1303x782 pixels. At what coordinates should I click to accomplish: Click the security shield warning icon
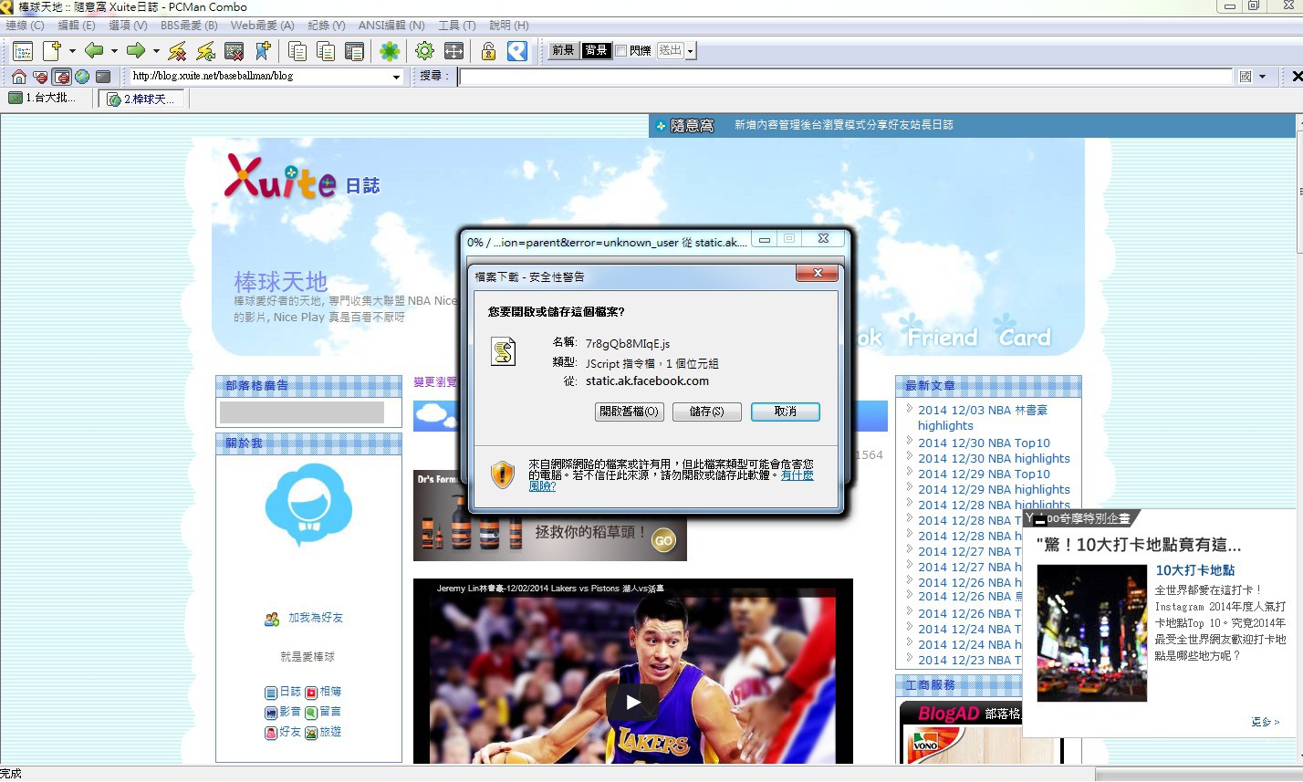coord(503,474)
